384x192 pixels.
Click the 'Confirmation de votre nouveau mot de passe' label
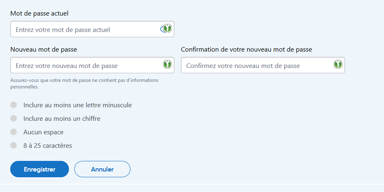(x=246, y=50)
